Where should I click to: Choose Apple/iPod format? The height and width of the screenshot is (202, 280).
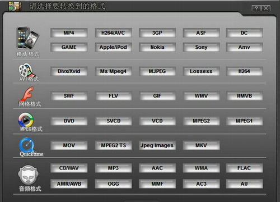113,47
